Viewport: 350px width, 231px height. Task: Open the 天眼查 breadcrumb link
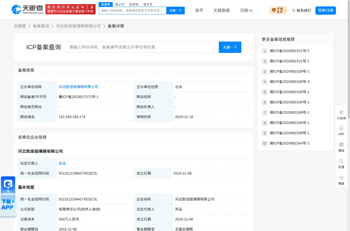click(x=20, y=26)
